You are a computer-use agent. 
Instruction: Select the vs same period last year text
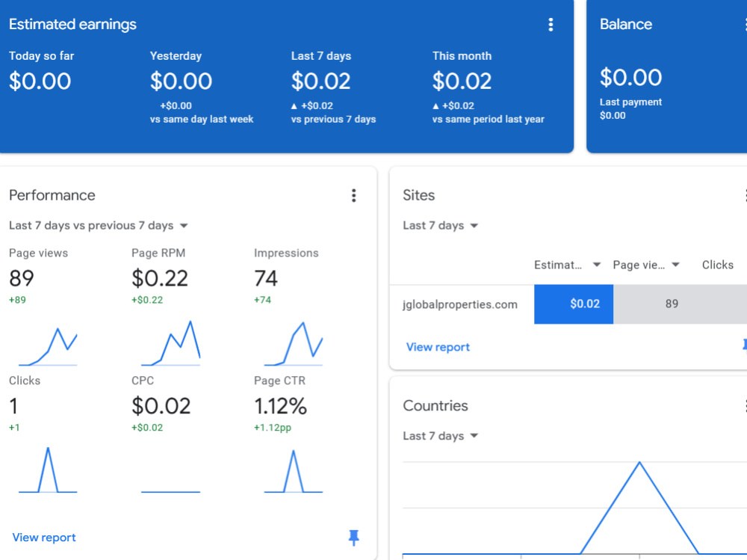pyautogui.click(x=488, y=119)
